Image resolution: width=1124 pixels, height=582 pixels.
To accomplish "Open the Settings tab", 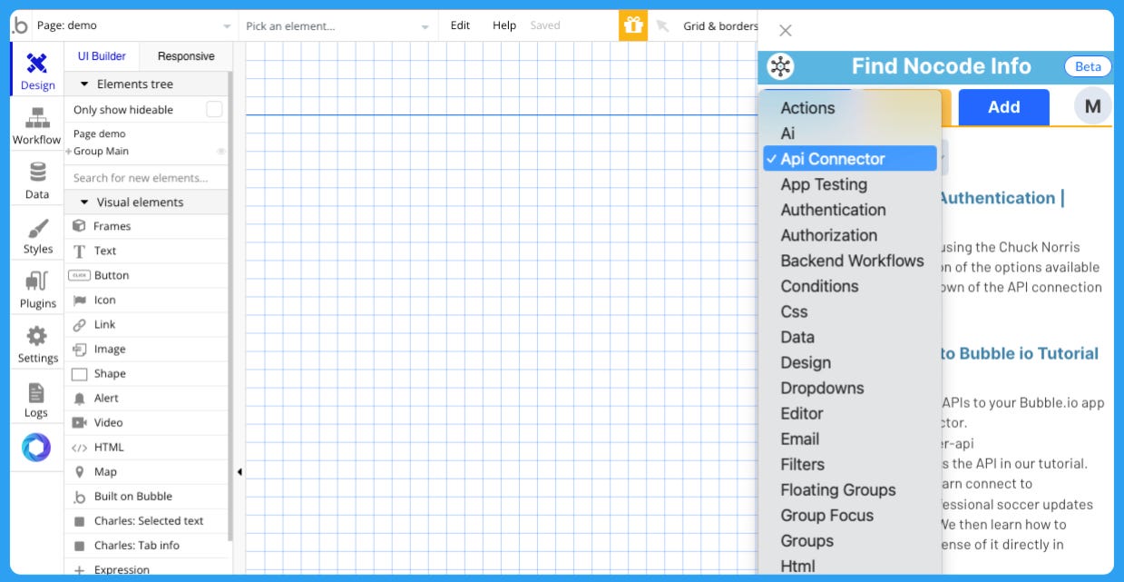I will tap(37, 343).
